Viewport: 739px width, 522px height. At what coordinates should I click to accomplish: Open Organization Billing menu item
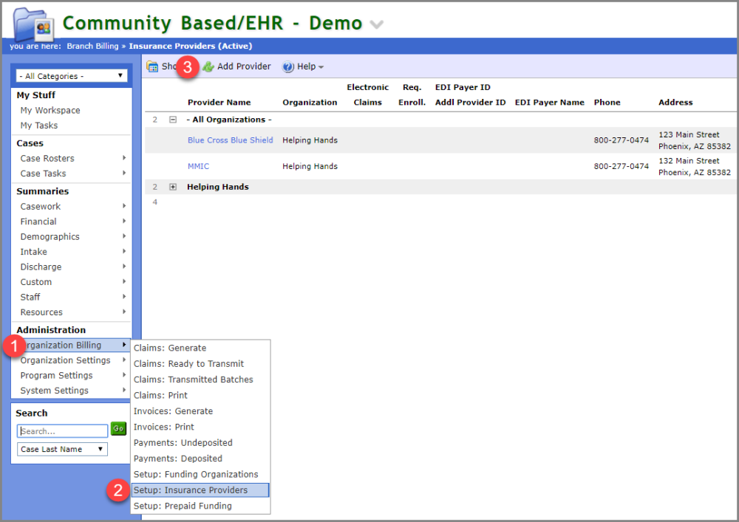[71, 345]
